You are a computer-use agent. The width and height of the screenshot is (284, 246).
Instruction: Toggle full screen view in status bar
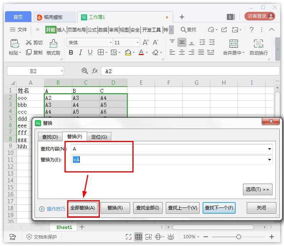(x=129, y=237)
